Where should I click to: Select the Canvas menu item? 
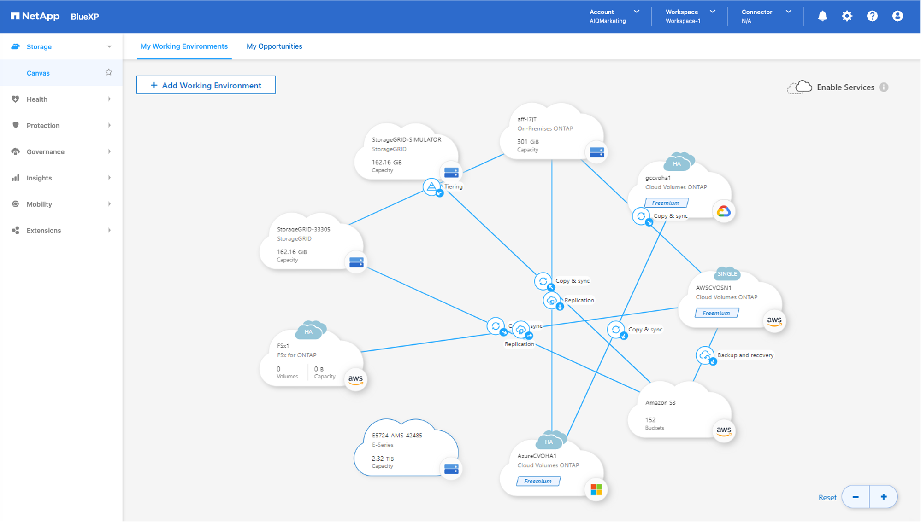(38, 73)
